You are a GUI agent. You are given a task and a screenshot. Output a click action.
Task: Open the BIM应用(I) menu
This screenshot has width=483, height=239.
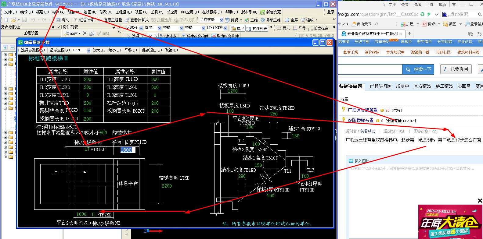[189, 12]
